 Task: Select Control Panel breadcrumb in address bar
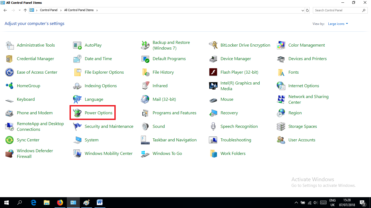pos(49,10)
